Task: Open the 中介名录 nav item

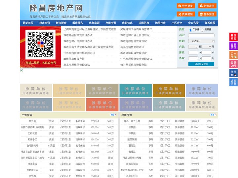Action: pos(193,23)
